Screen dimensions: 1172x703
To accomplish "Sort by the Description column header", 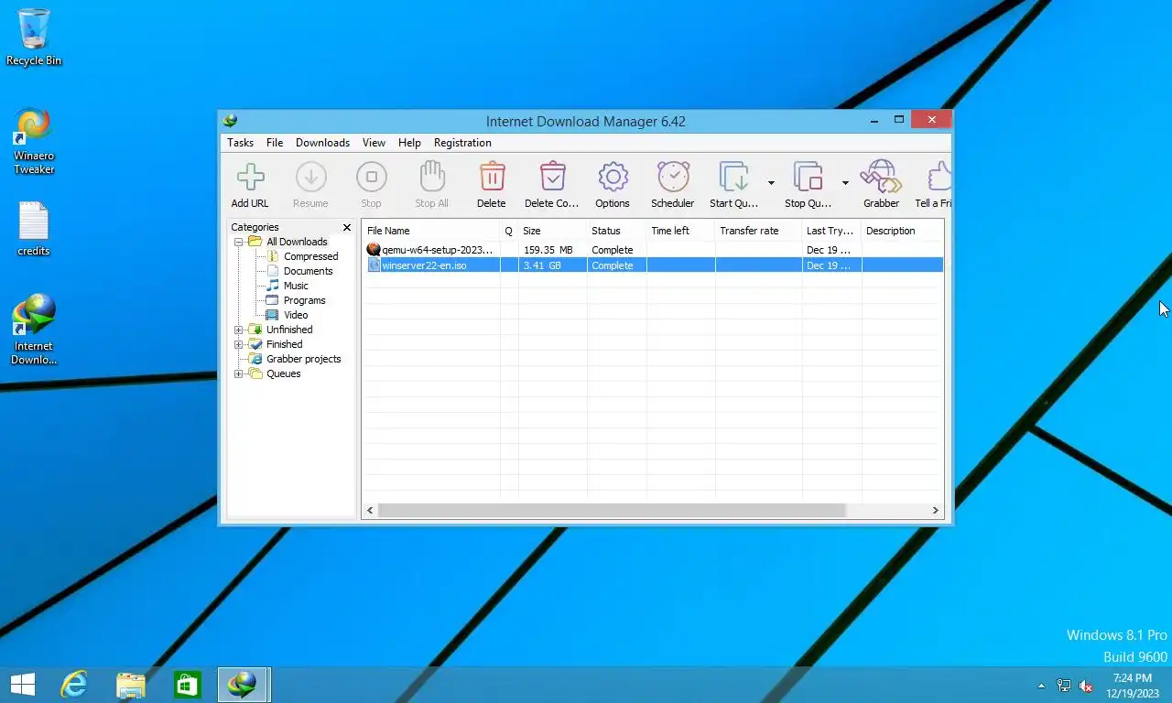I will pos(902,231).
